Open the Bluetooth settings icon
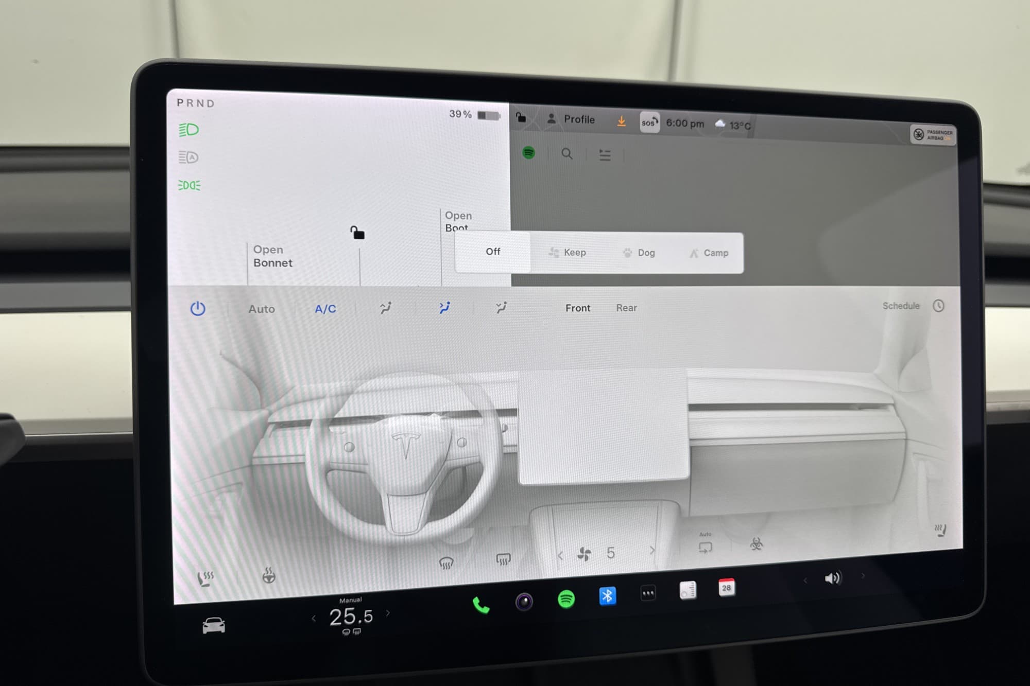 point(608,596)
